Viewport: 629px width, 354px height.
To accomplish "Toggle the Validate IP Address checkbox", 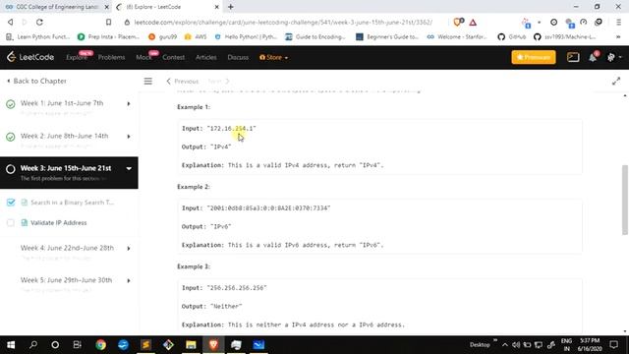I will click(11, 223).
